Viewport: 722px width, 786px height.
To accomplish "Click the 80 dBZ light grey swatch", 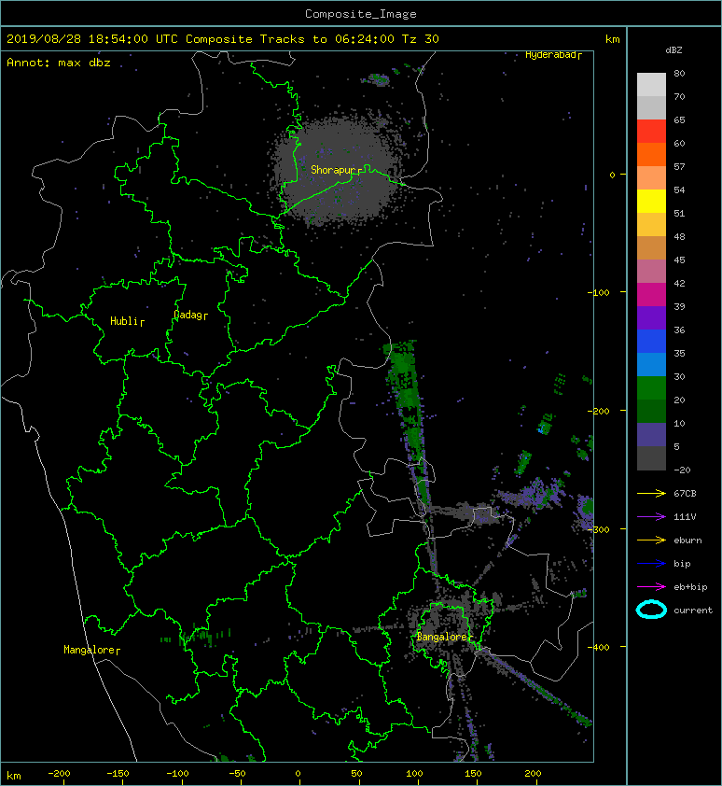I will 651,85.
